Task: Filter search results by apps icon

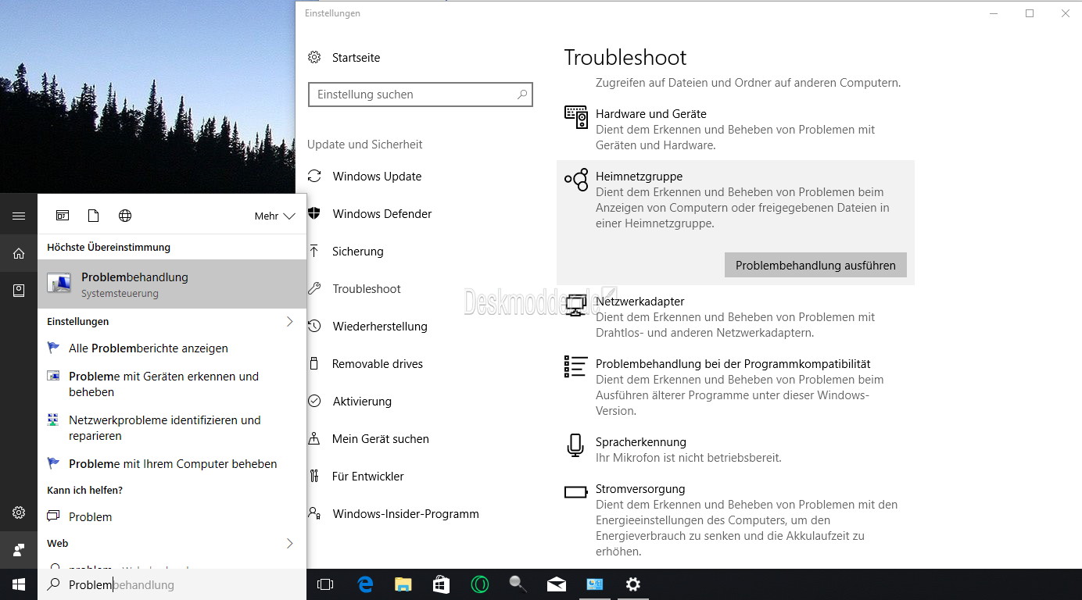Action: point(63,216)
